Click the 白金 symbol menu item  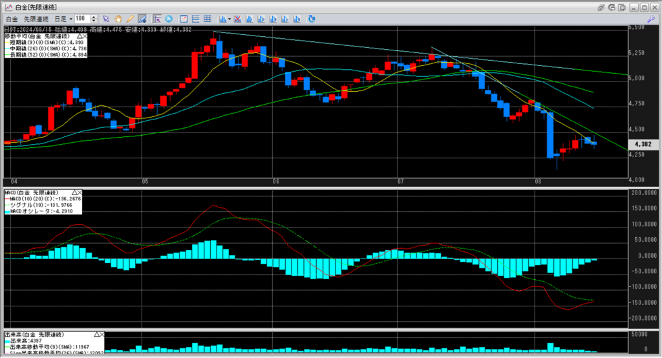pyautogui.click(x=12, y=19)
